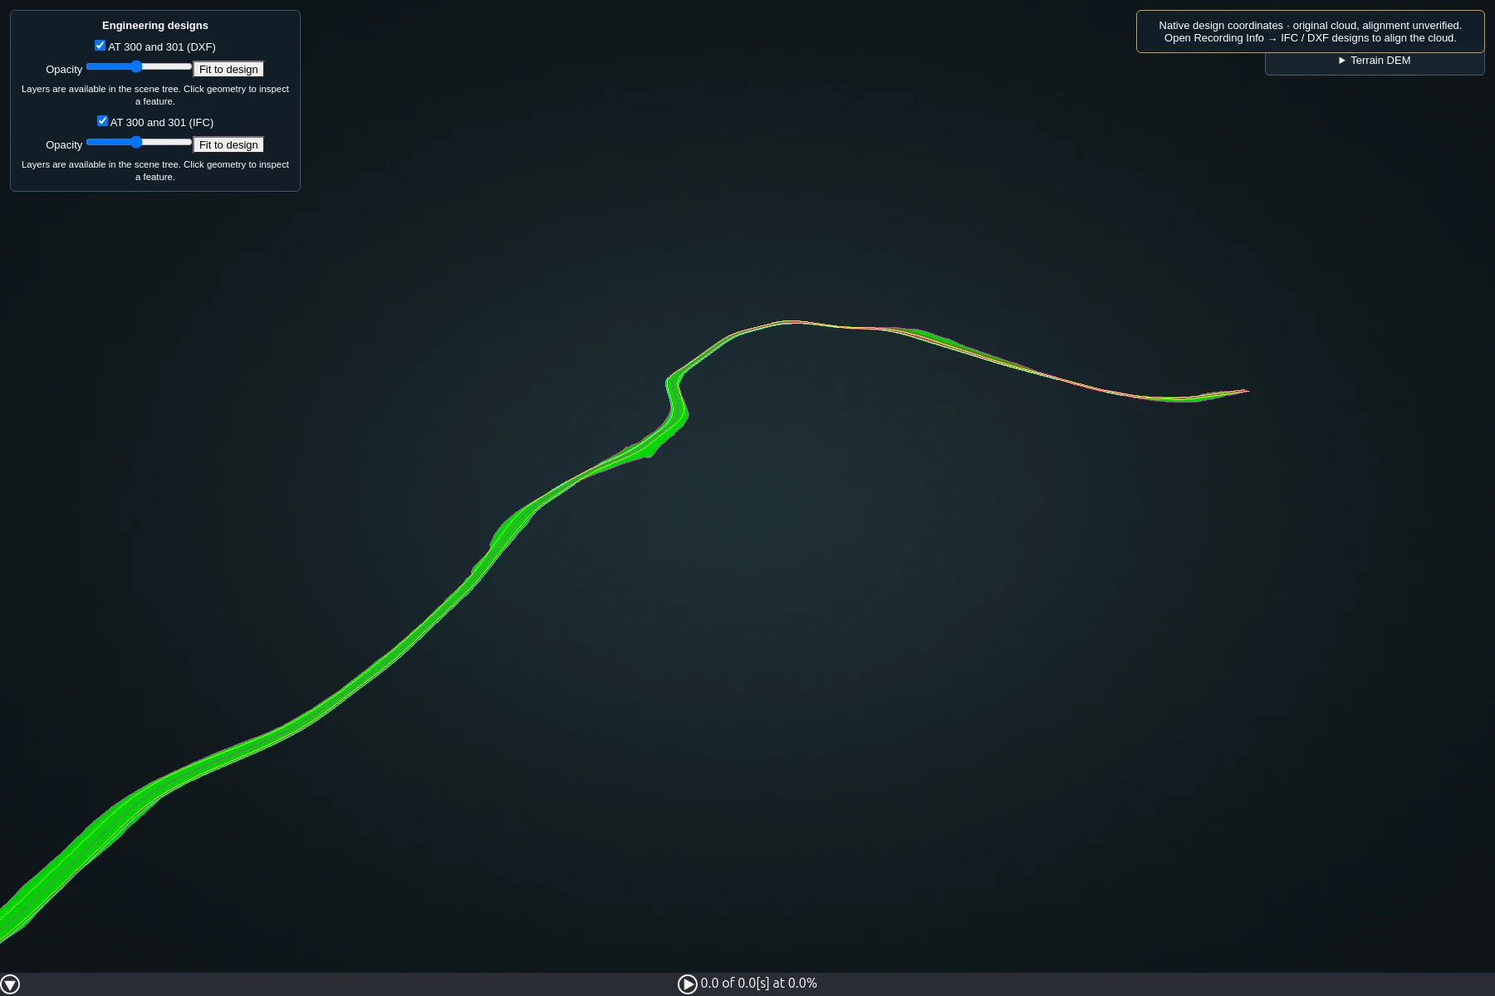Click the 'AT 300 and 301 (IFC)' label

point(162,123)
